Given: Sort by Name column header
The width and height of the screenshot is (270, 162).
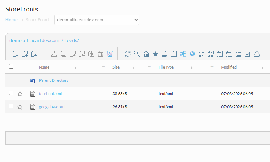Looking at the screenshot, I should point(44,67).
